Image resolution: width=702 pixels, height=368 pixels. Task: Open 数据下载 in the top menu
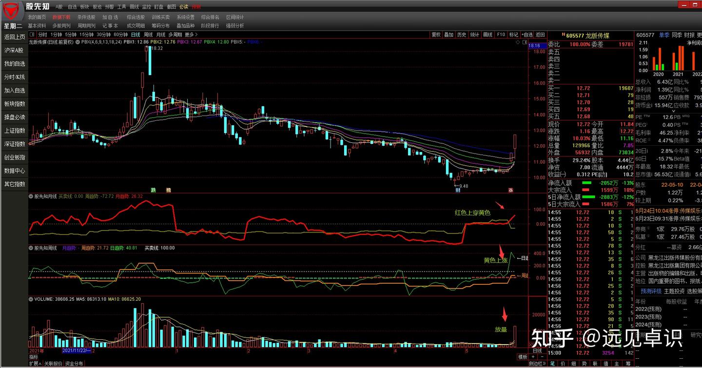point(61,17)
